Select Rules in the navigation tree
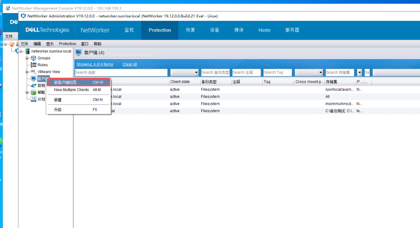The width and height of the screenshot is (420, 228). (x=43, y=65)
